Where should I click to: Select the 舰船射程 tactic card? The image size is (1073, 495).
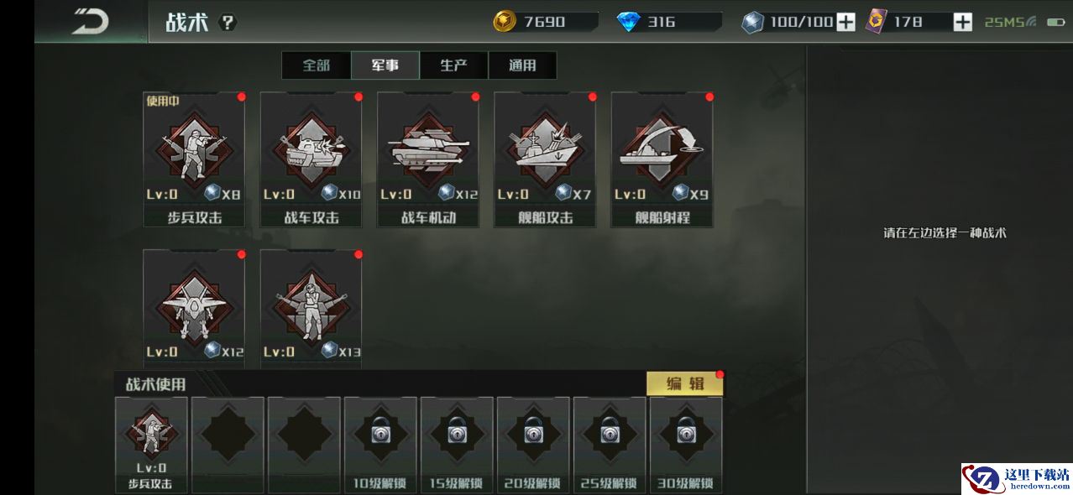coord(662,159)
